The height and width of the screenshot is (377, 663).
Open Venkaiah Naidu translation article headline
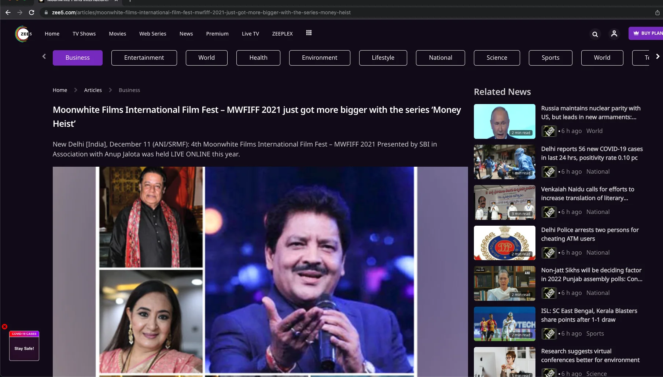[x=588, y=194]
